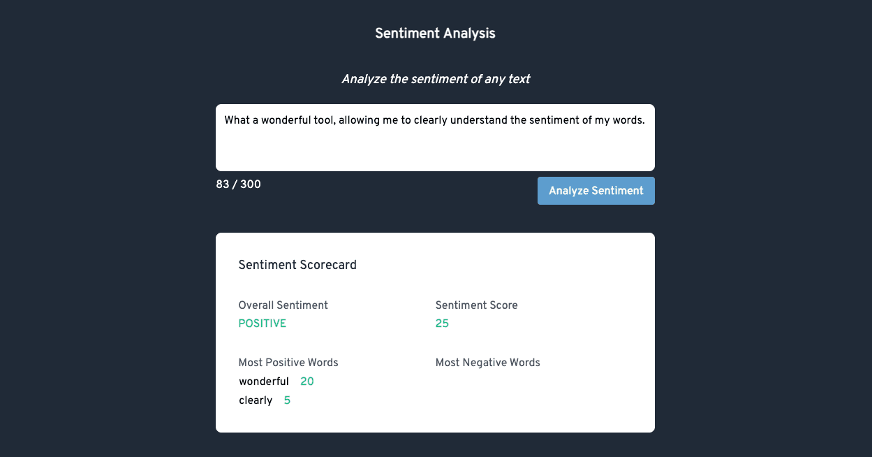The image size is (872, 457).
Task: Click the Analyze Sentiment button
Action: (x=596, y=191)
